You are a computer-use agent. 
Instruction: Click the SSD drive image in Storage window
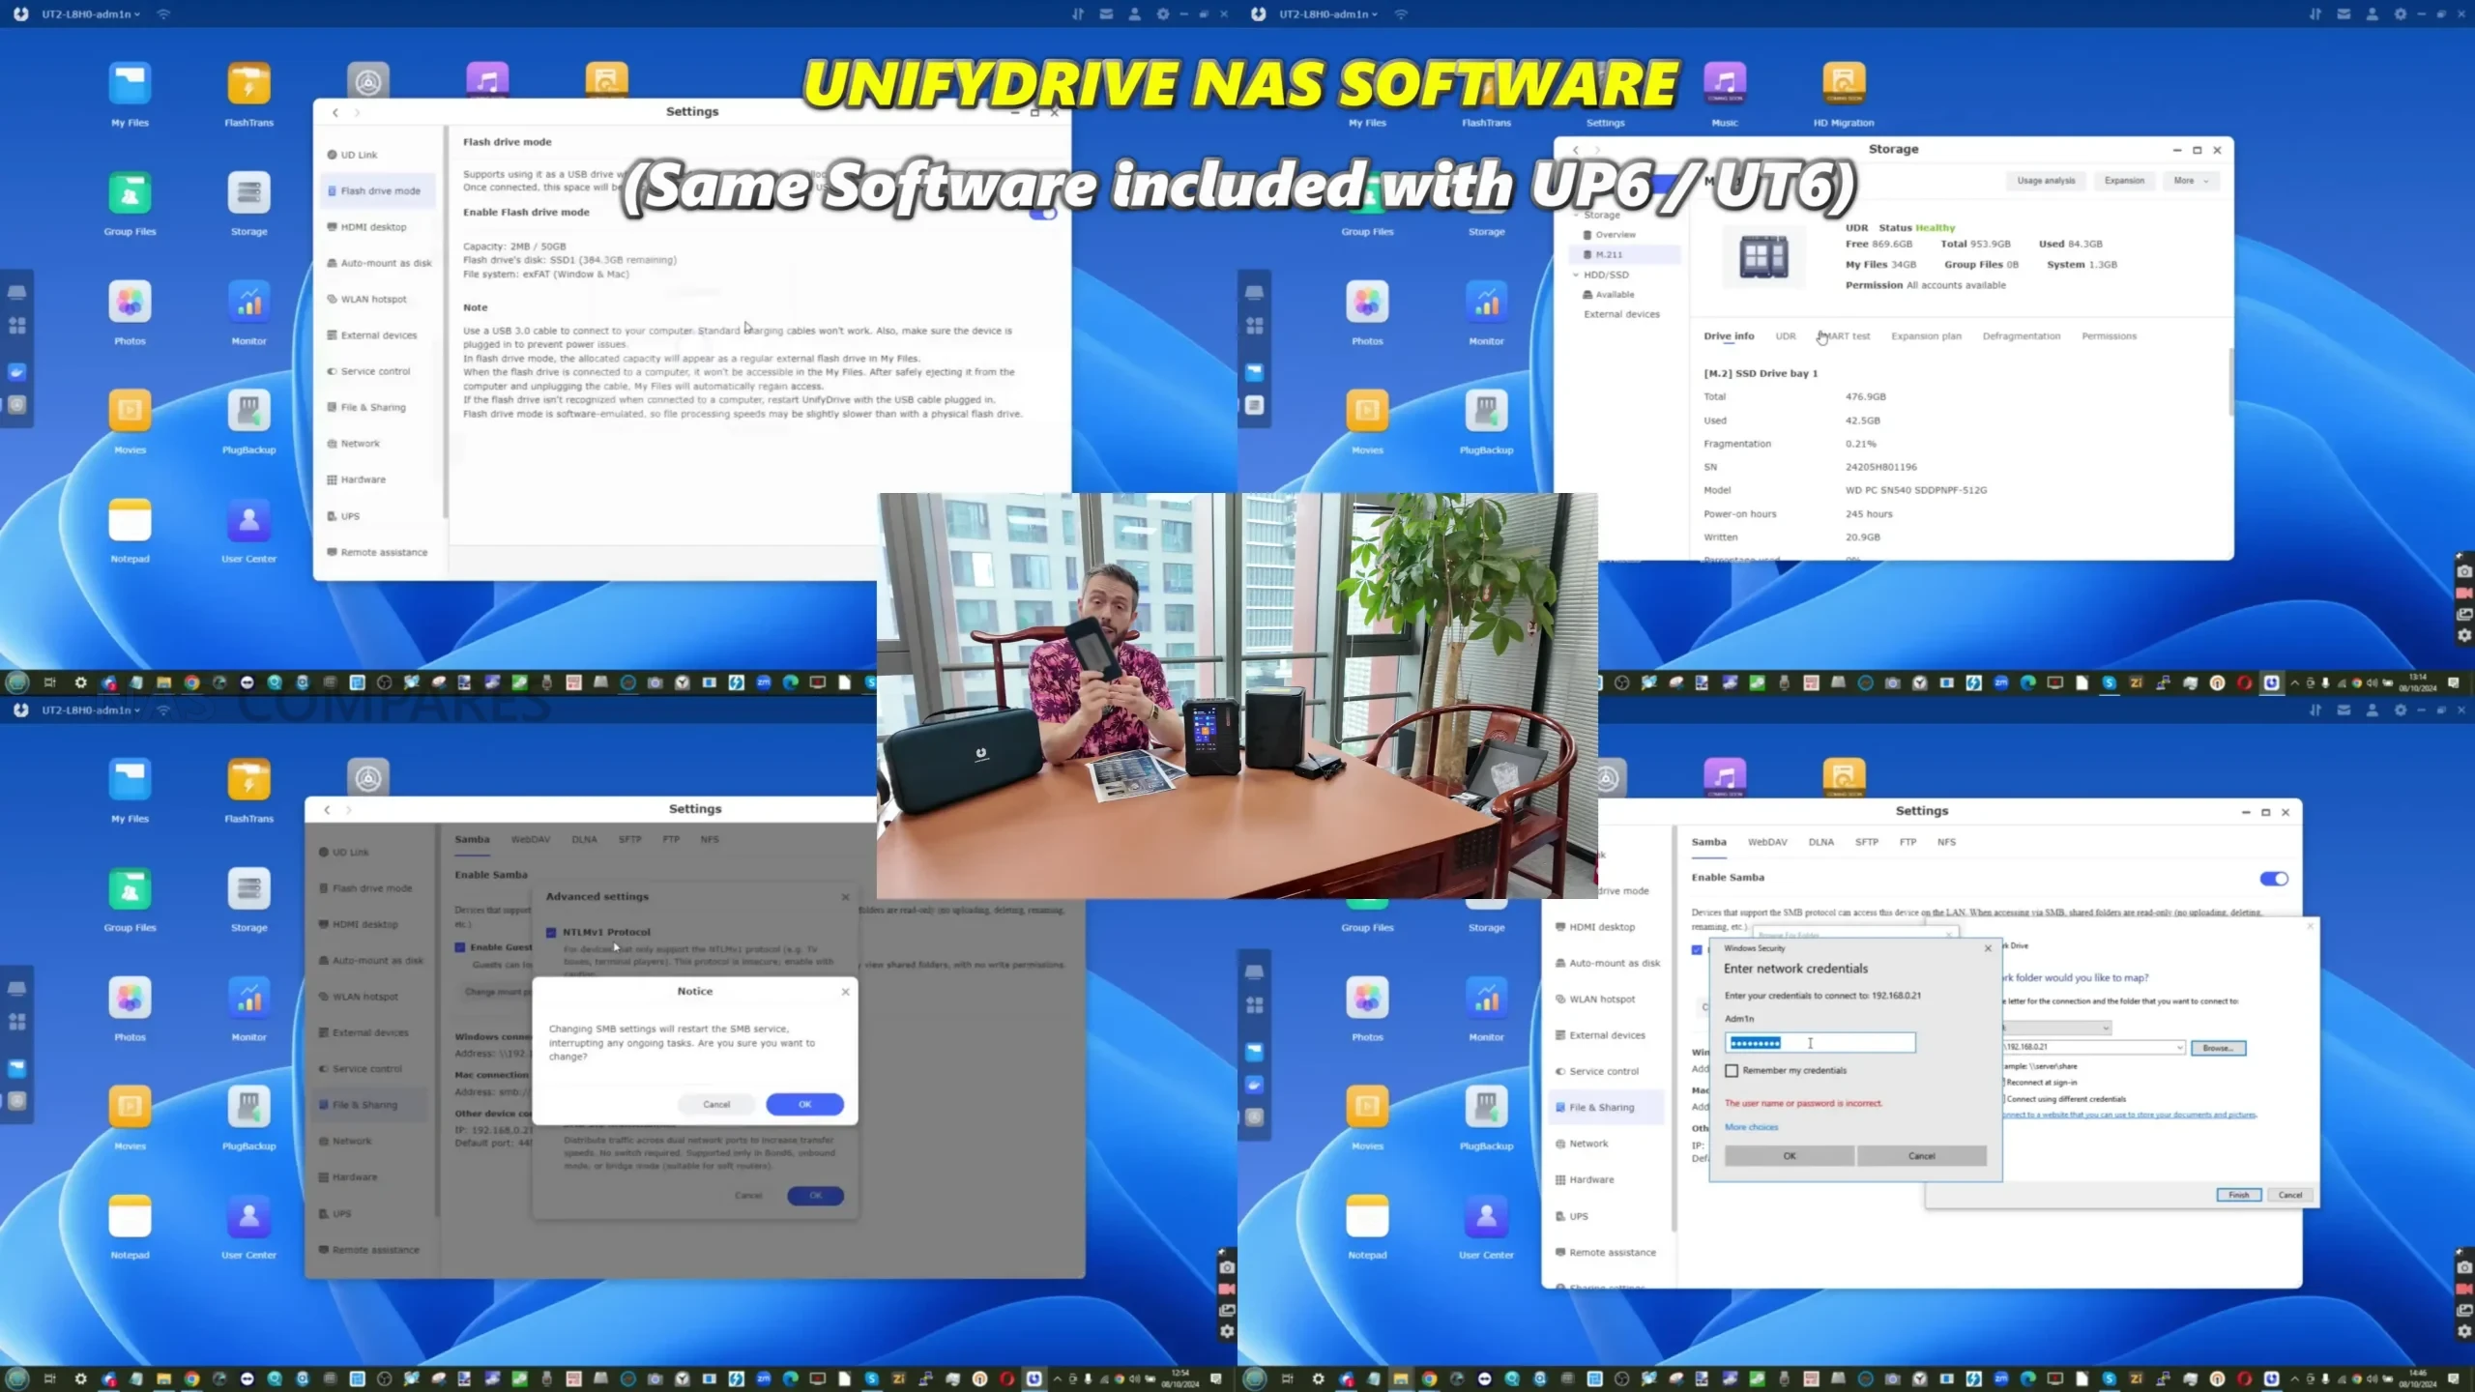coord(1763,257)
